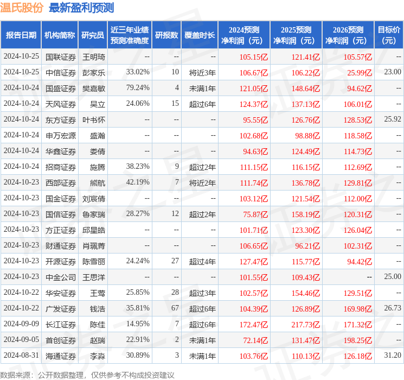Image resolution: width=404 pixels, height=380 pixels.
Task: Click analyst name 邱星皓
Action: tap(94, 230)
